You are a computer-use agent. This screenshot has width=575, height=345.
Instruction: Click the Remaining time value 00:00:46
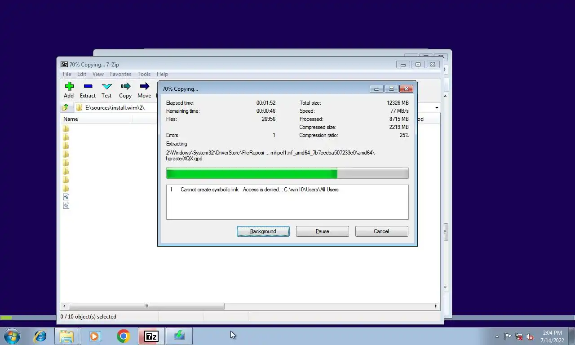point(266,111)
